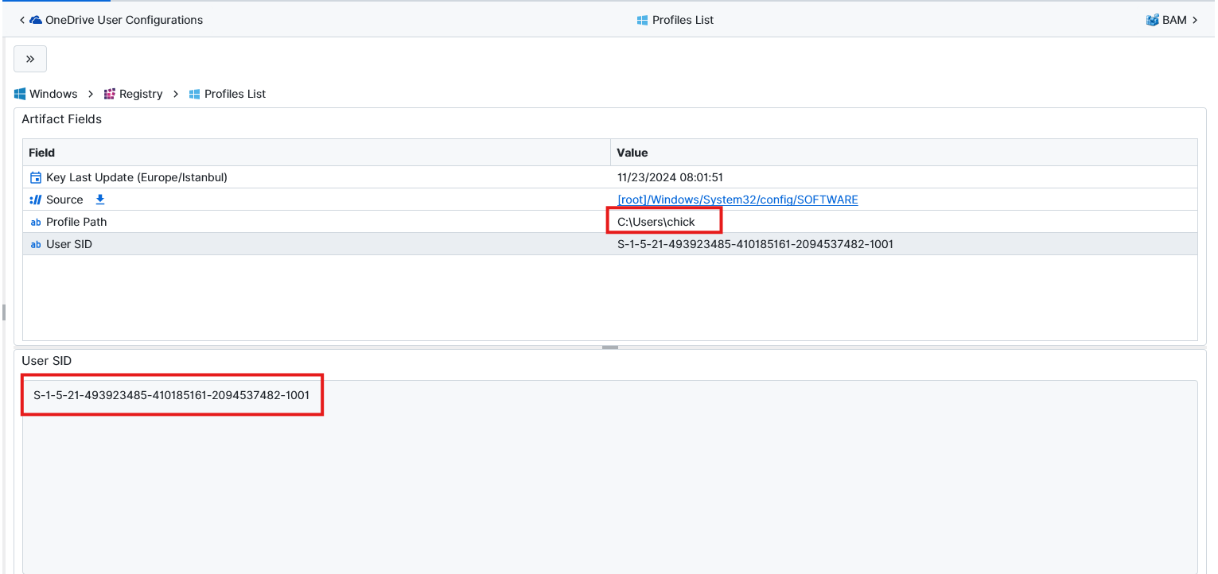Expand the sidebar with the double-chevron button

(x=30, y=59)
